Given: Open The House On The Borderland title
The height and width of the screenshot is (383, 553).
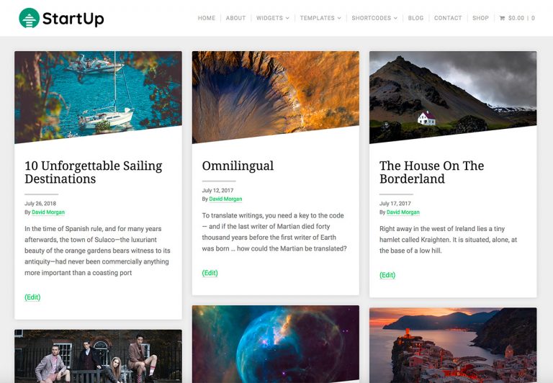Looking at the screenshot, I should point(431,172).
